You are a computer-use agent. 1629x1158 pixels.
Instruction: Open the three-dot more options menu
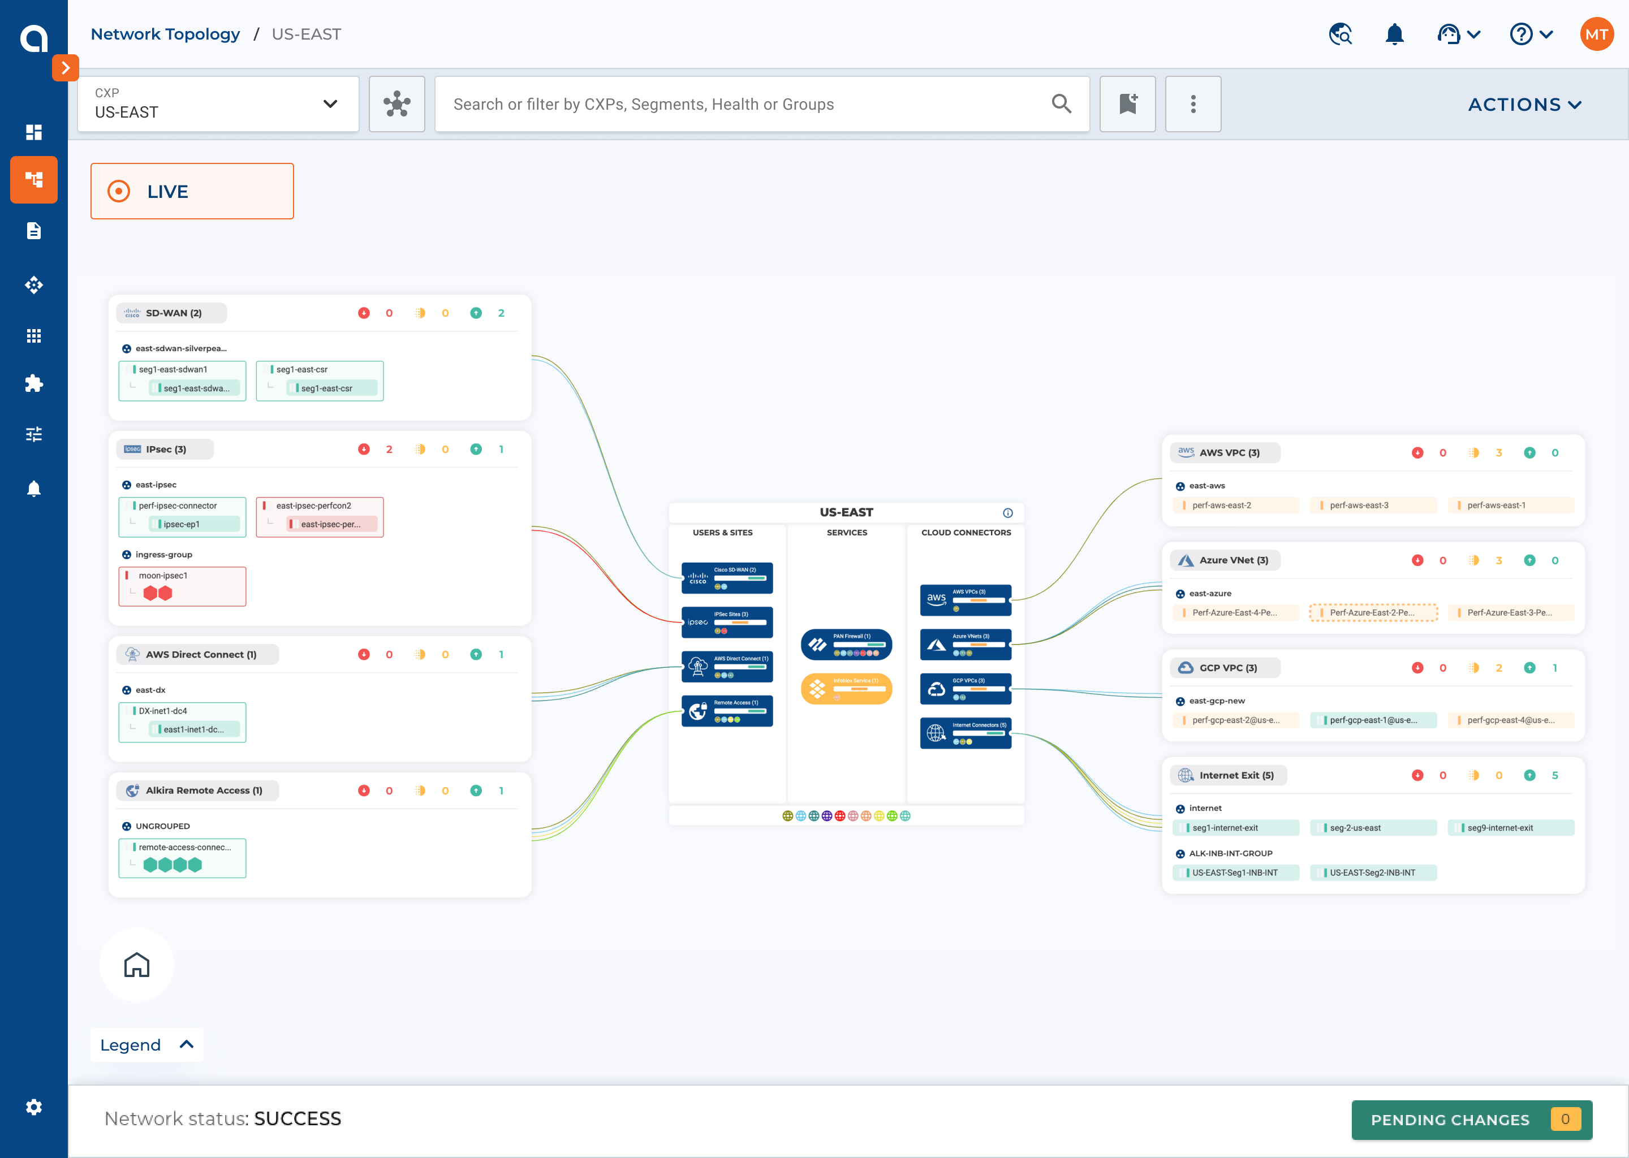[1192, 104]
